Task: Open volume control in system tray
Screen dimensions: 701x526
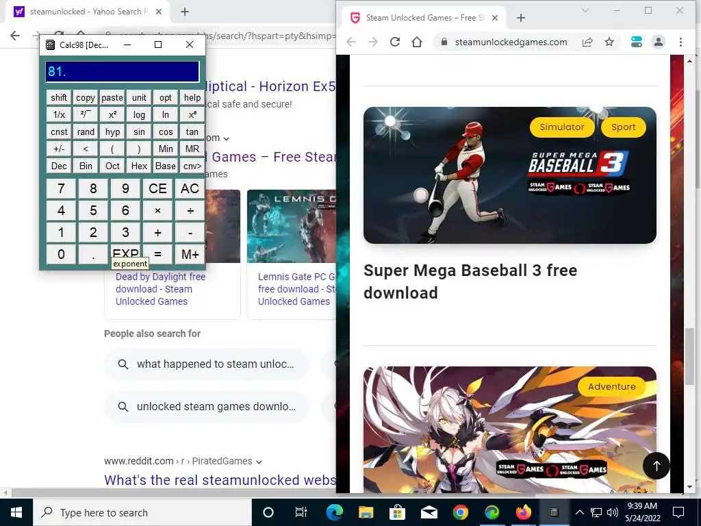Action: point(613,512)
